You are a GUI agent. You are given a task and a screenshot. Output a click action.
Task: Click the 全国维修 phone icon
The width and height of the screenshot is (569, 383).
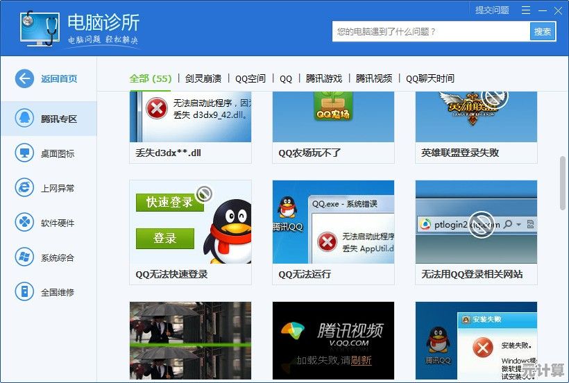tap(24, 292)
